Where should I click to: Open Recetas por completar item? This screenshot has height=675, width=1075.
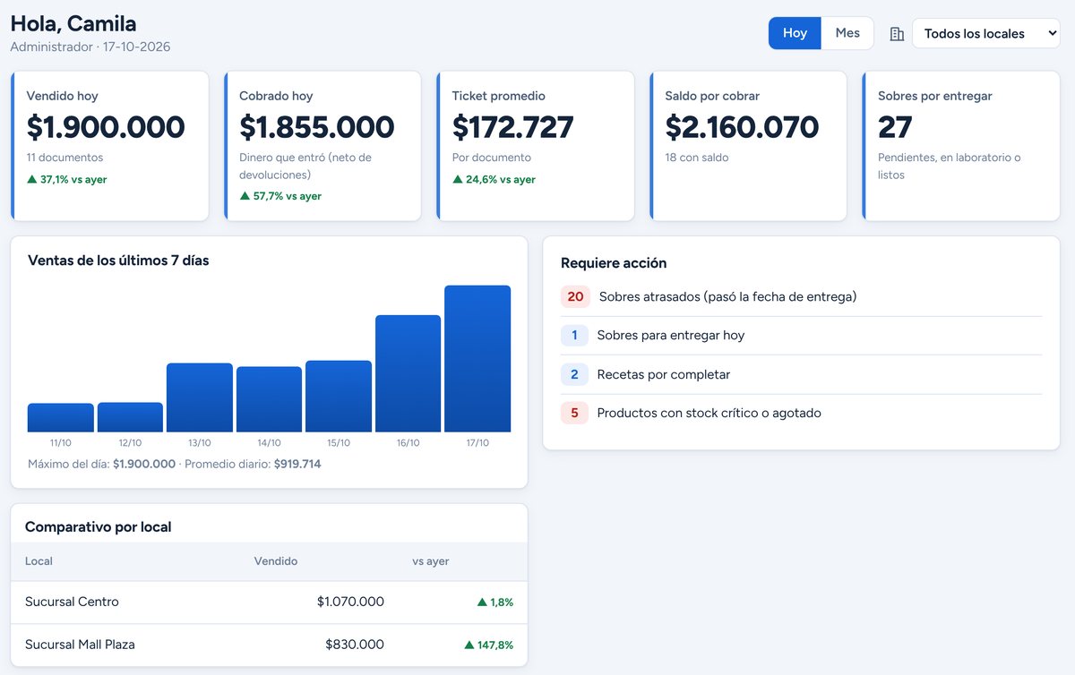tap(802, 374)
